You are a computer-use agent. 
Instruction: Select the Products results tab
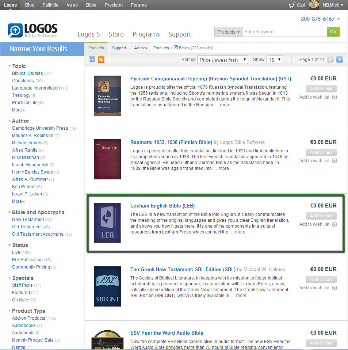coord(96,48)
